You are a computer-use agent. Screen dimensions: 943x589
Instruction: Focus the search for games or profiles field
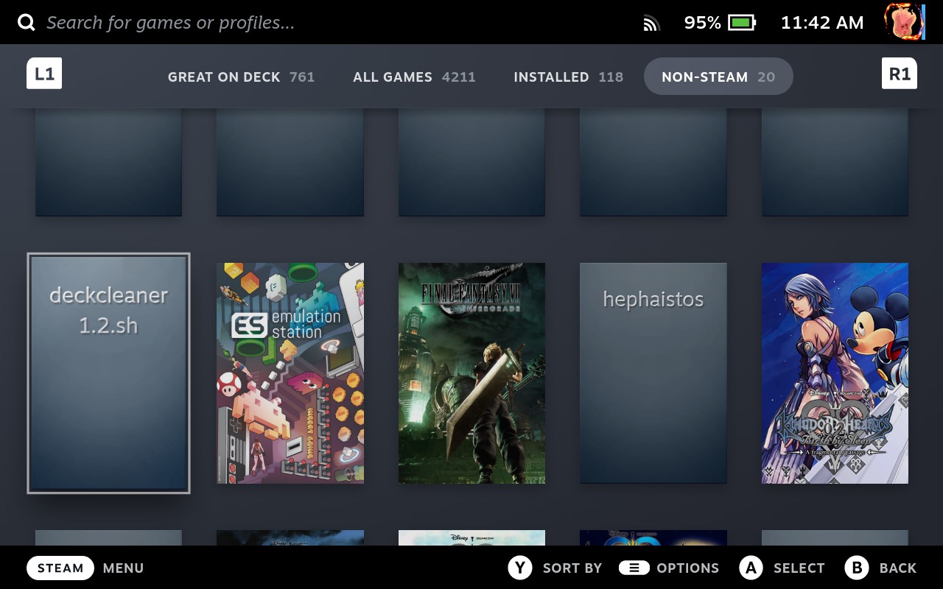click(171, 23)
